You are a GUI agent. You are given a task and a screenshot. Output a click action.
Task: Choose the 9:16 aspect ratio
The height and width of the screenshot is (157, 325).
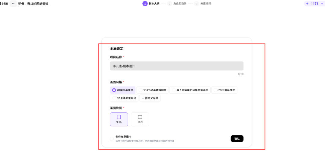pyautogui.click(x=119, y=119)
